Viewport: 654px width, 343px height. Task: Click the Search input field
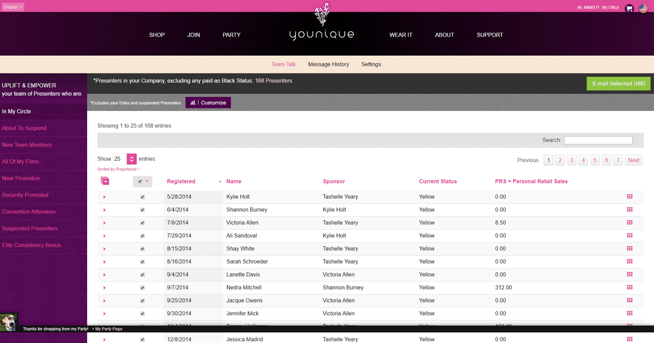click(598, 140)
